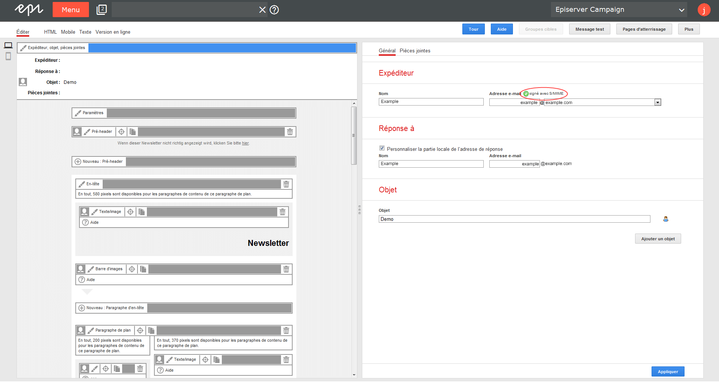Image resolution: width=719 pixels, height=384 pixels.
Task: Click the signé avec S/MIME indicator
Action: (544, 94)
